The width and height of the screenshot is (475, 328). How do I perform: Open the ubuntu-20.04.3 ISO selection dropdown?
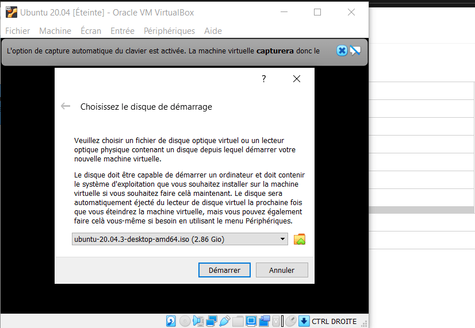179,239
